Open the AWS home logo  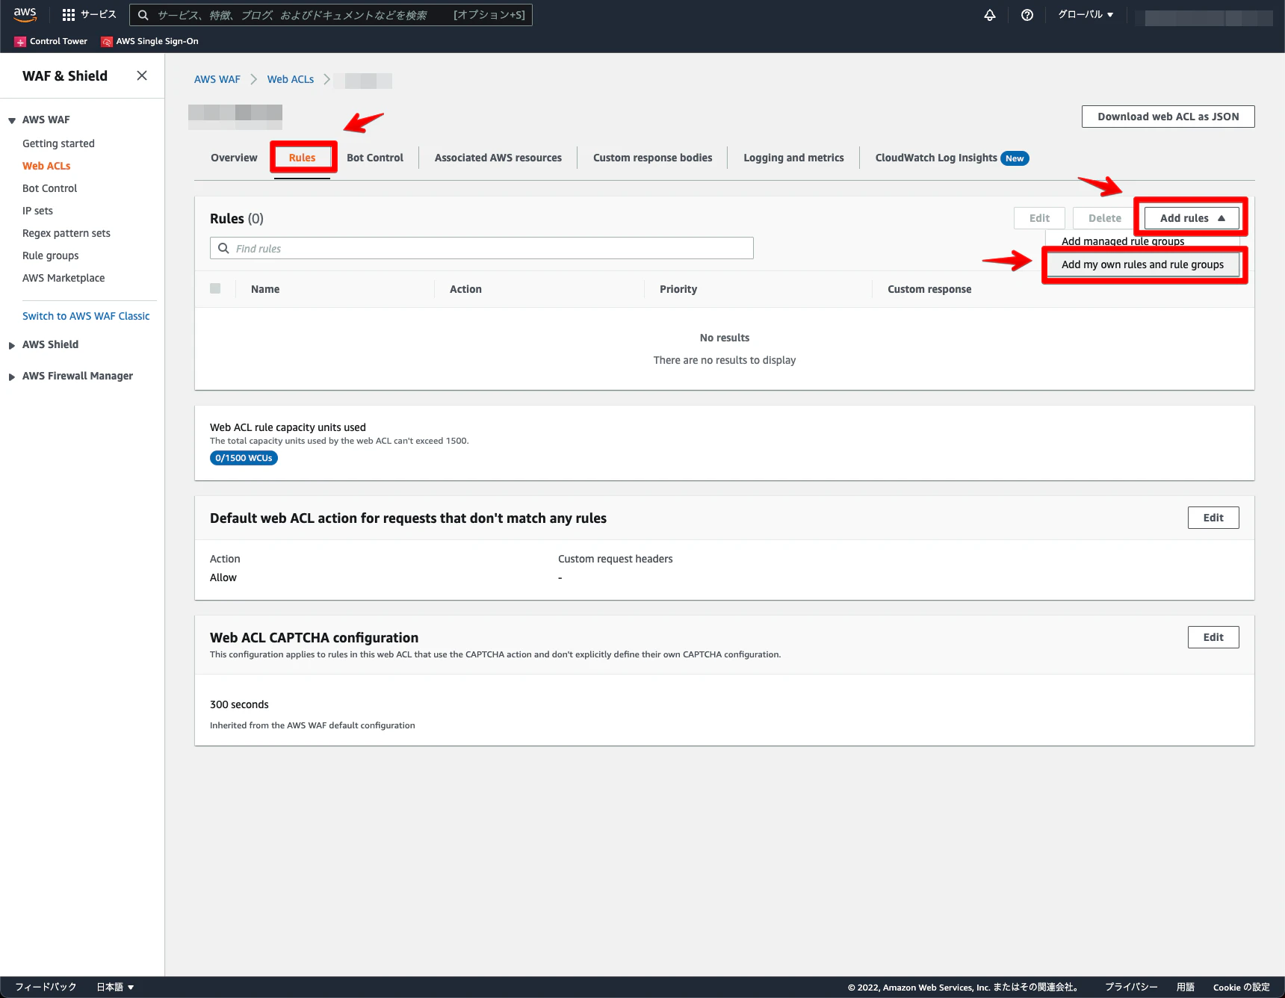coord(25,14)
